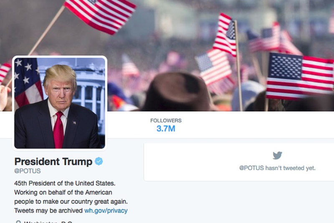Select the FOLLOWERS tab label
Viewport: 334px width, 223px height.
coord(166,120)
